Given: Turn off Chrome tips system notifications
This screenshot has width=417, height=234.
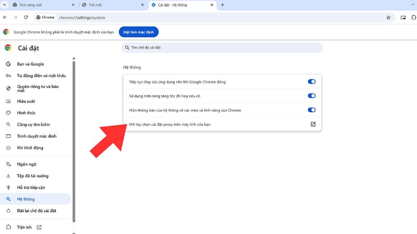Looking at the screenshot, I should click(312, 110).
